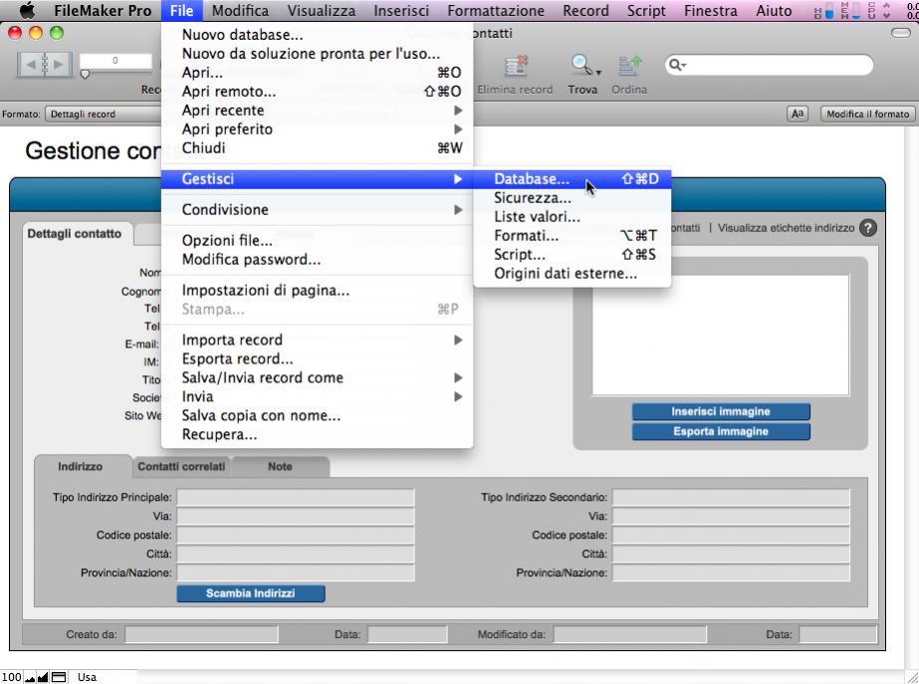Click the zoom in mountain icon

pos(43,677)
